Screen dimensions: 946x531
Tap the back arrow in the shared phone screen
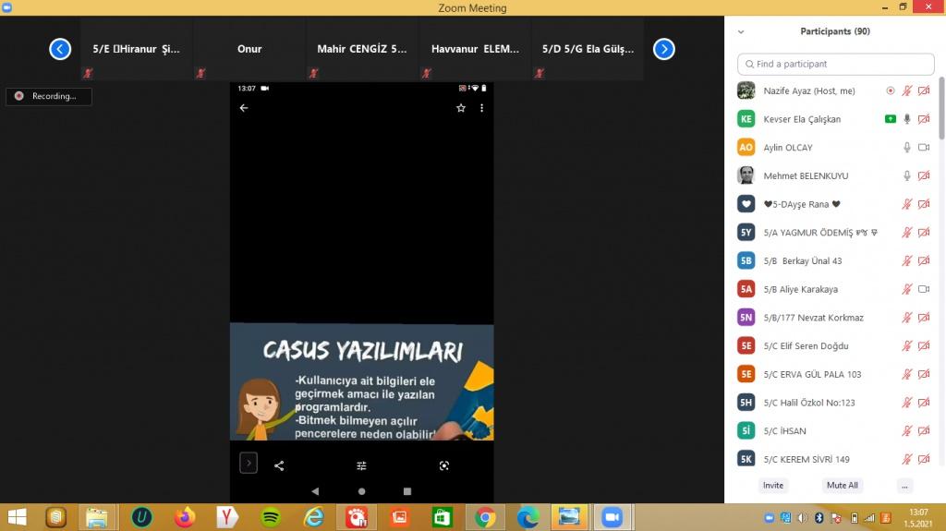pyautogui.click(x=244, y=108)
